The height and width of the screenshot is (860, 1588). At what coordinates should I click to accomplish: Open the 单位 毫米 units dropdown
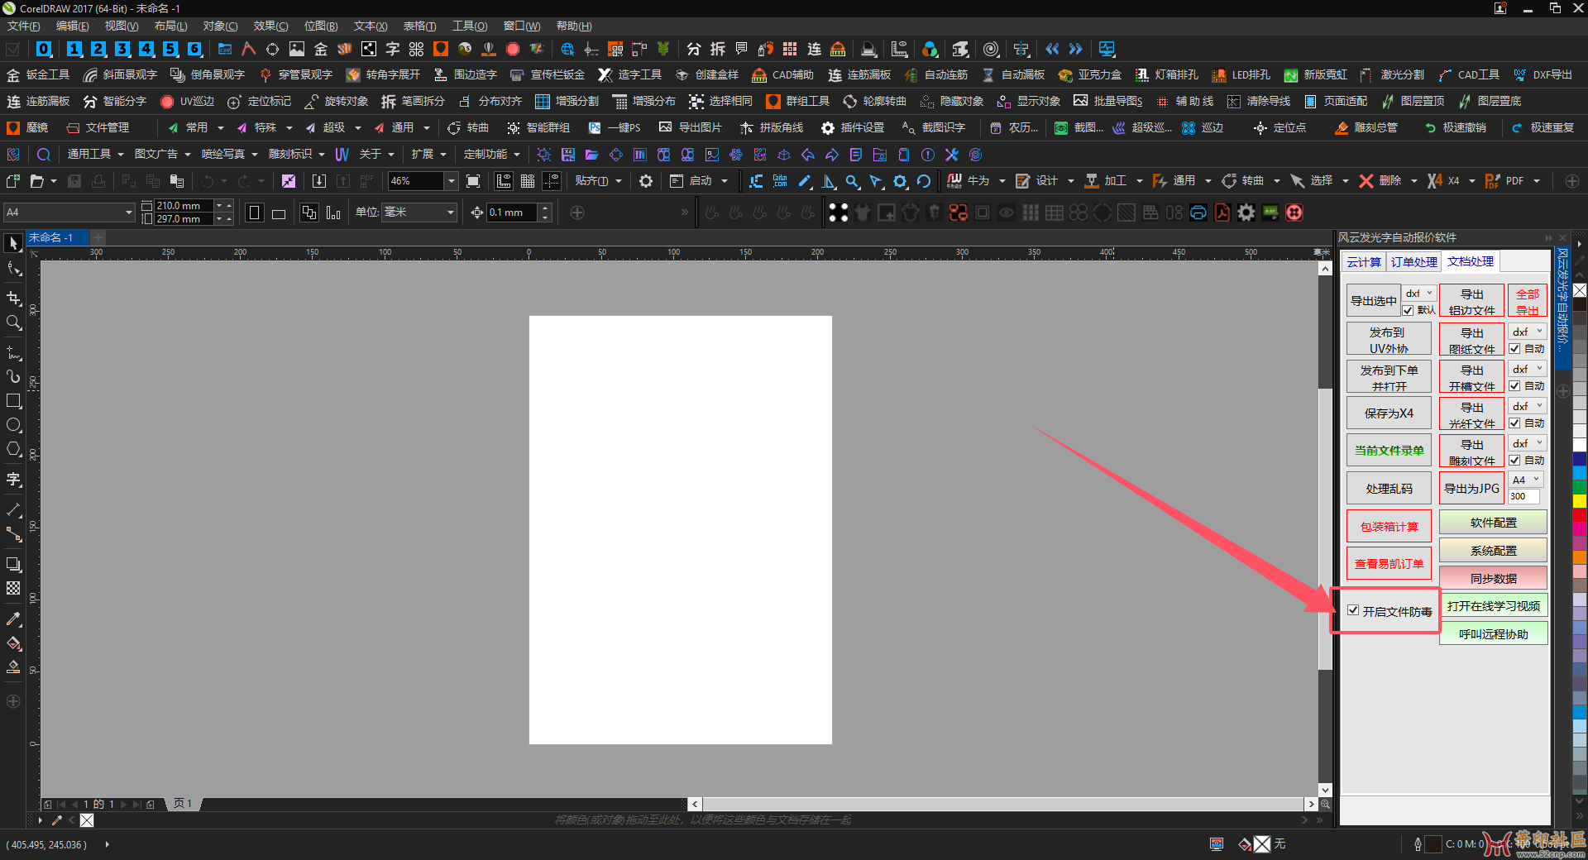tap(451, 213)
